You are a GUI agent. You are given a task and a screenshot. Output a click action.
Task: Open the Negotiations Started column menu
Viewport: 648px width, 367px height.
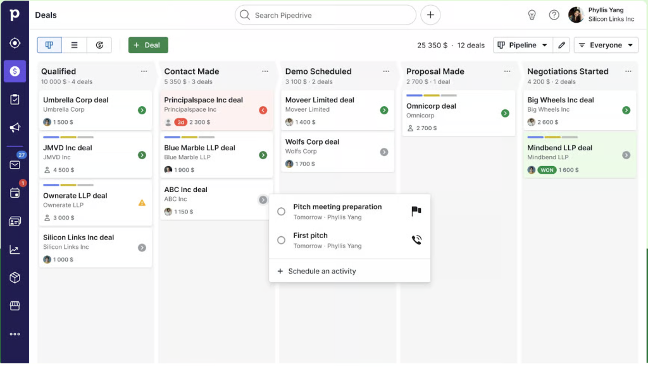pyautogui.click(x=628, y=71)
